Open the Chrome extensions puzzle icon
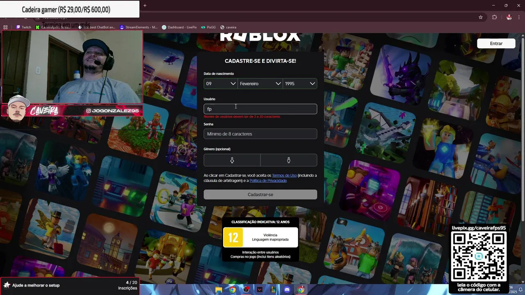 (x=494, y=17)
